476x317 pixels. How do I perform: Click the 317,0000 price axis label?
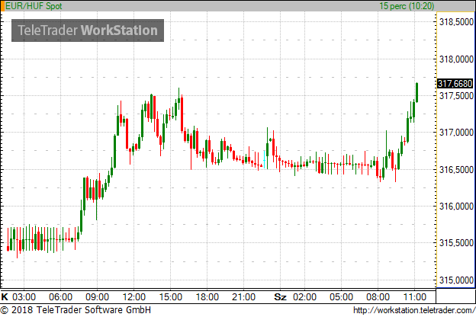point(456,133)
